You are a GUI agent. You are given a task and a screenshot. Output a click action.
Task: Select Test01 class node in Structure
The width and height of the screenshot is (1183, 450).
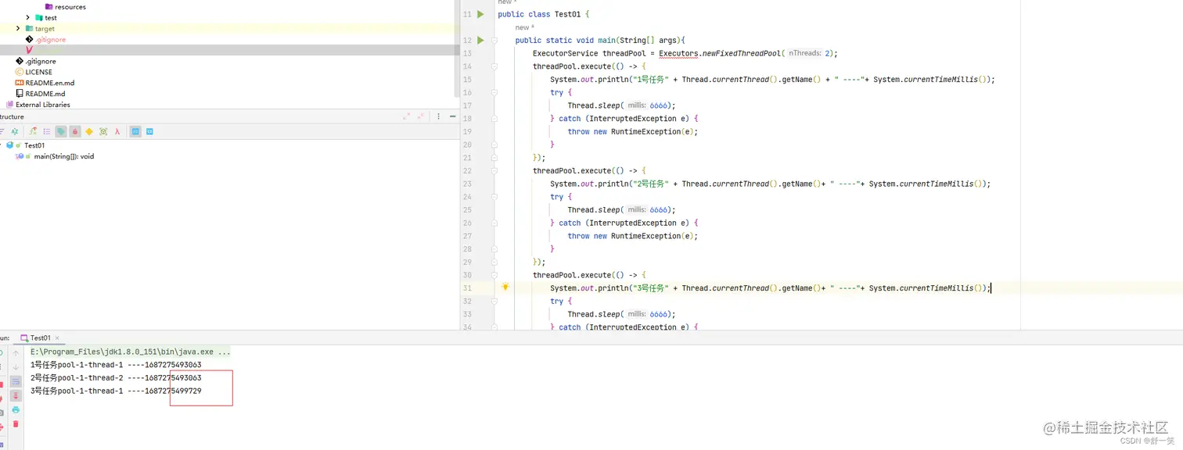point(25,145)
